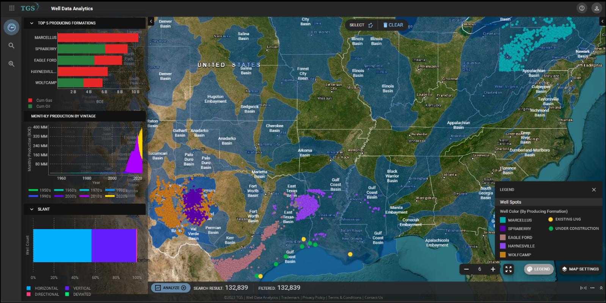Collapse the Slant chart section

click(x=32, y=209)
